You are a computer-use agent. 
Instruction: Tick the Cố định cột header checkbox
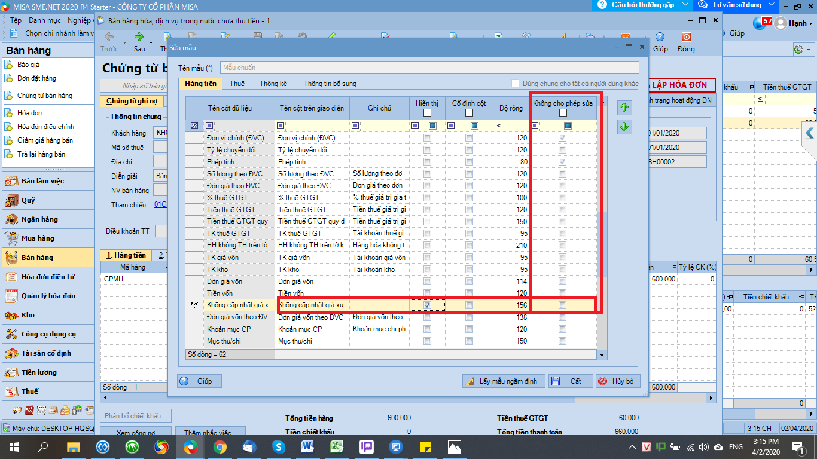[x=469, y=113]
